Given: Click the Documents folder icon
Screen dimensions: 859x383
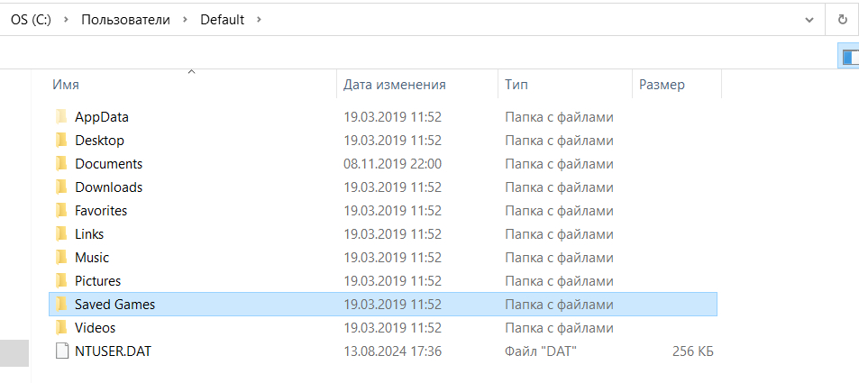Looking at the screenshot, I should (61, 163).
